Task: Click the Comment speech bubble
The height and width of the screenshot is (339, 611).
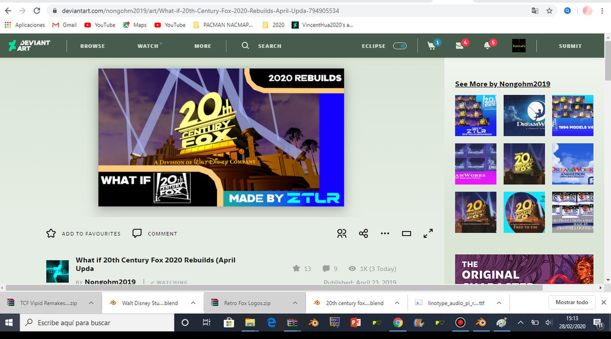Action: pyautogui.click(x=137, y=233)
